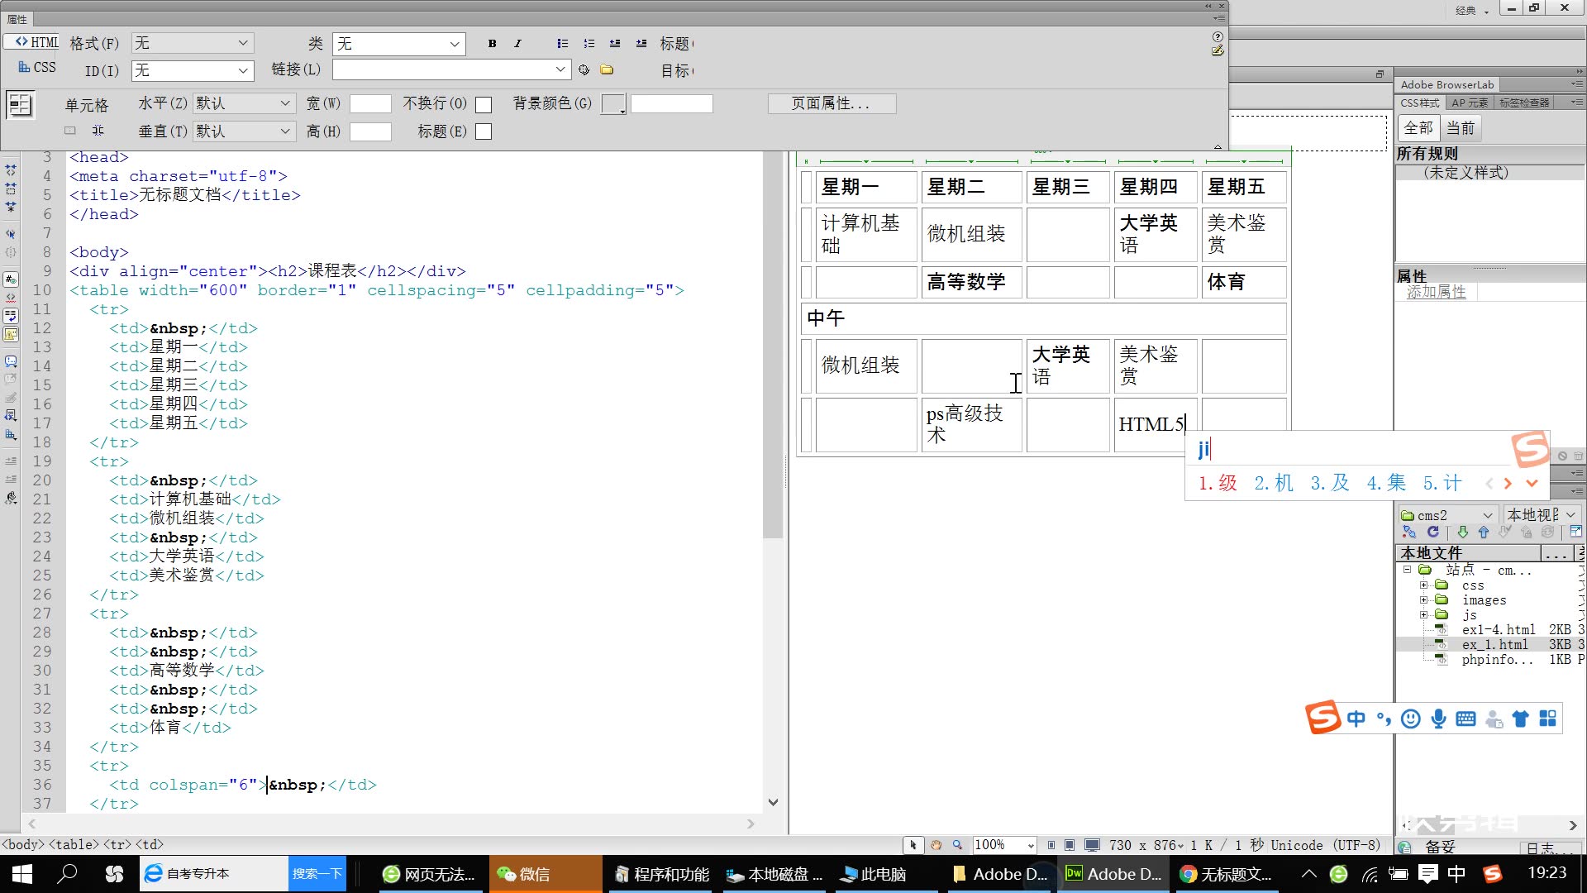Expand files panel to show both sites
The height and width of the screenshot is (893, 1587).
1575,532
